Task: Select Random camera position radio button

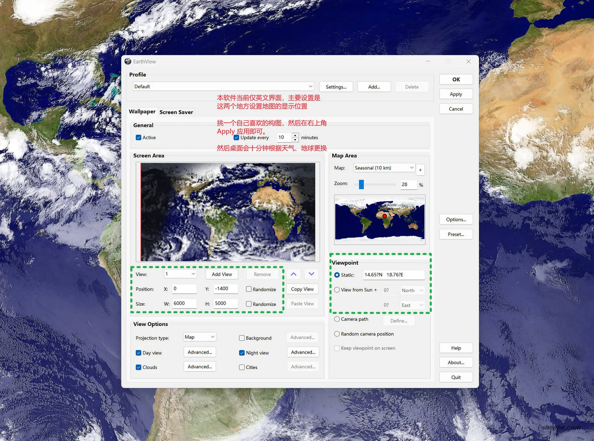Action: (x=337, y=334)
